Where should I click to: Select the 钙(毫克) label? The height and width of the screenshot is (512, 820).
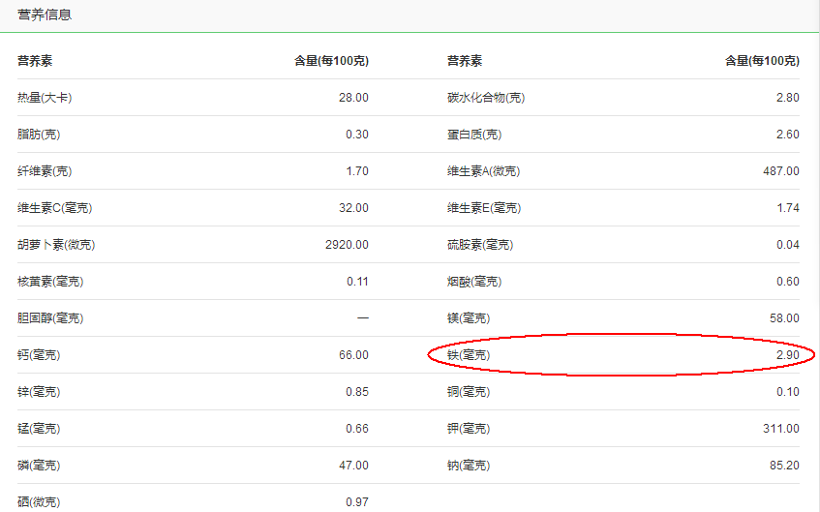click(x=39, y=355)
